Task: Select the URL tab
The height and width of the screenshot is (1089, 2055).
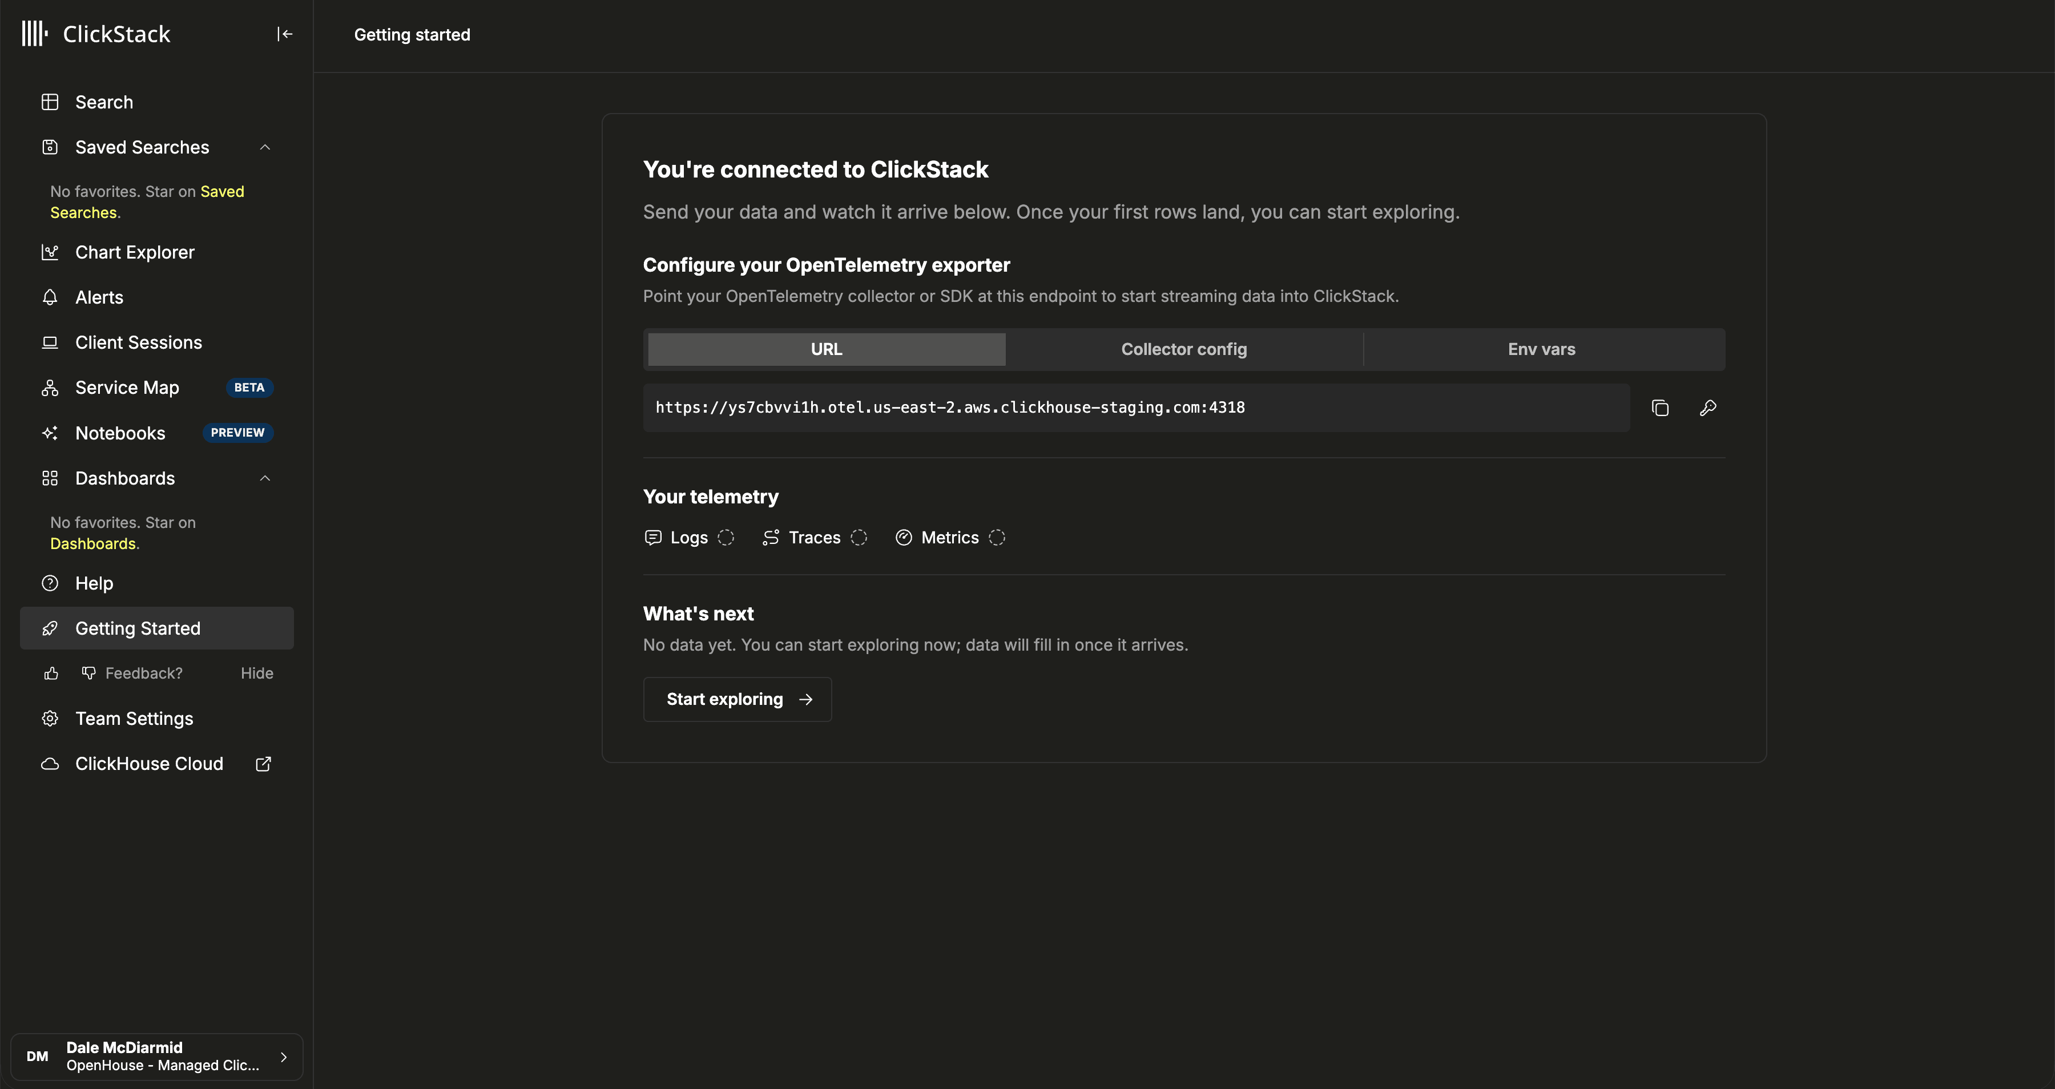Action: pos(827,349)
